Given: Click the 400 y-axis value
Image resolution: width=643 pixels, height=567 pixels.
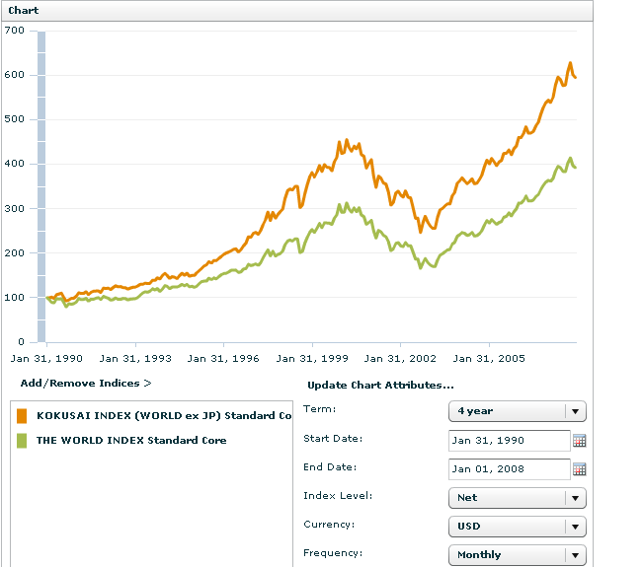Looking at the screenshot, I should tap(15, 164).
